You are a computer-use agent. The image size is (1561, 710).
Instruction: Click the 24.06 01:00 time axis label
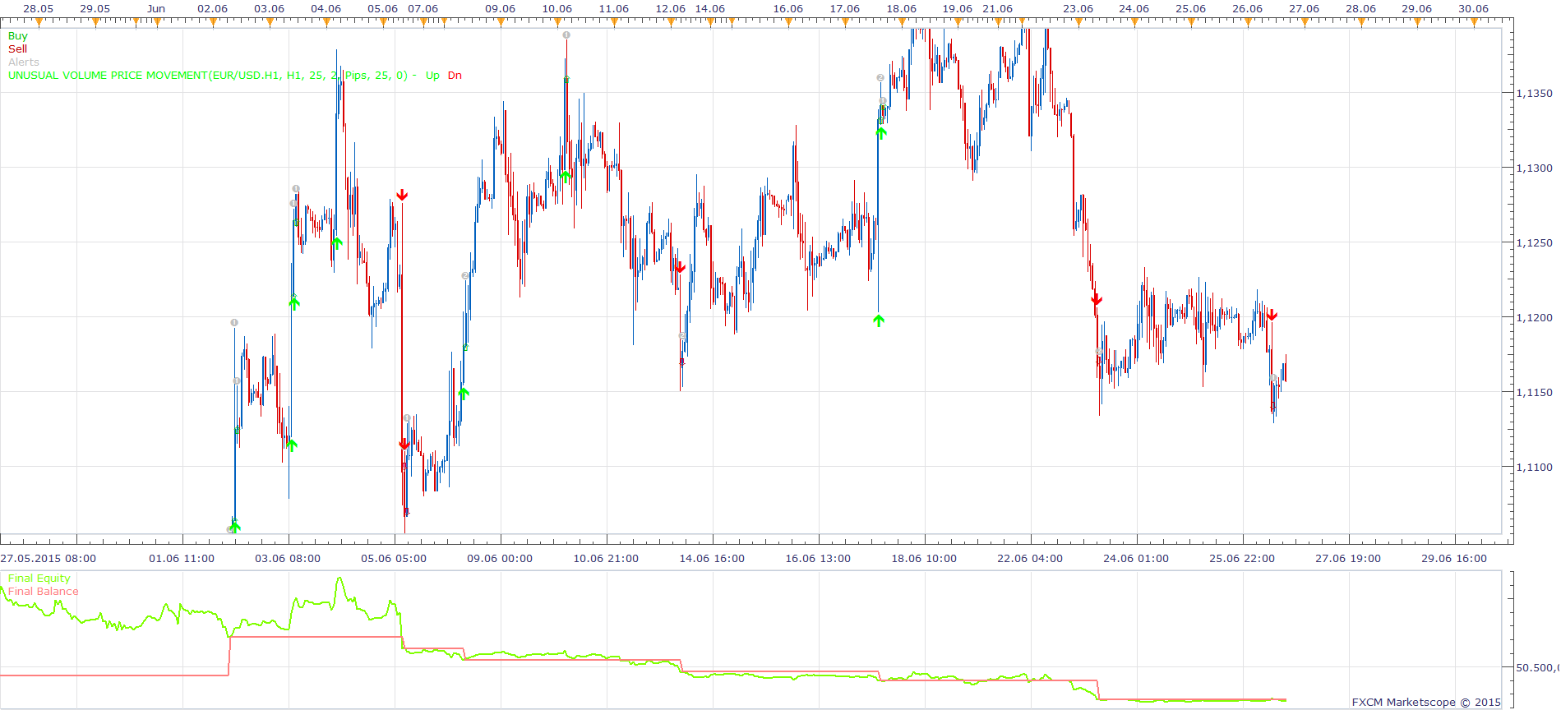point(1136,559)
